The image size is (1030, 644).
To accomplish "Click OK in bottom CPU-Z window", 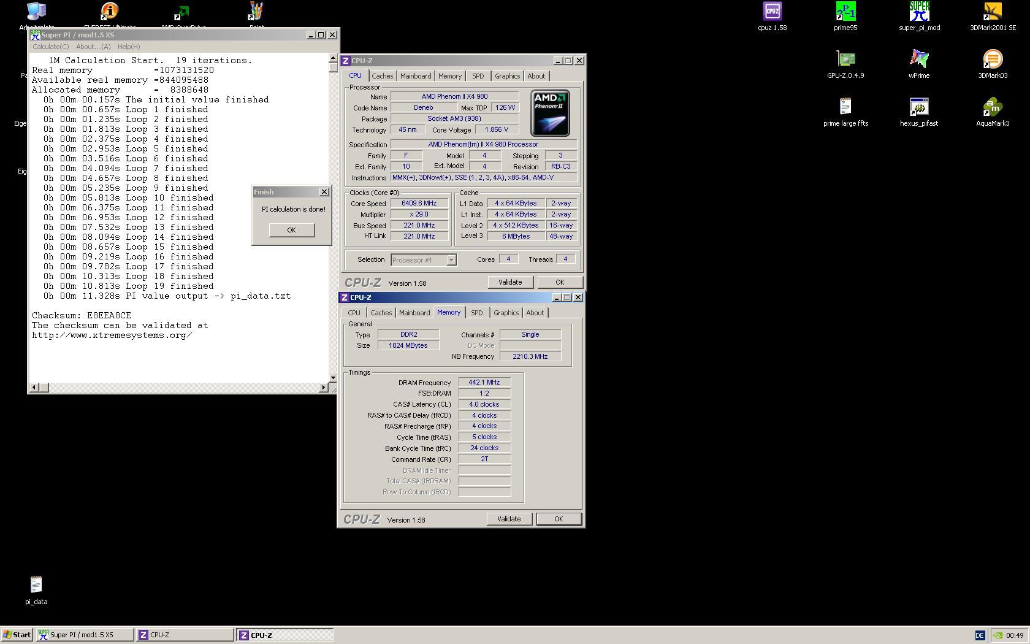I will (x=559, y=519).
